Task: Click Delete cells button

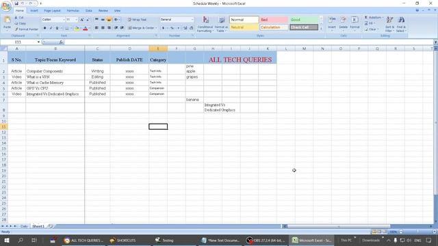Action: [343, 23]
